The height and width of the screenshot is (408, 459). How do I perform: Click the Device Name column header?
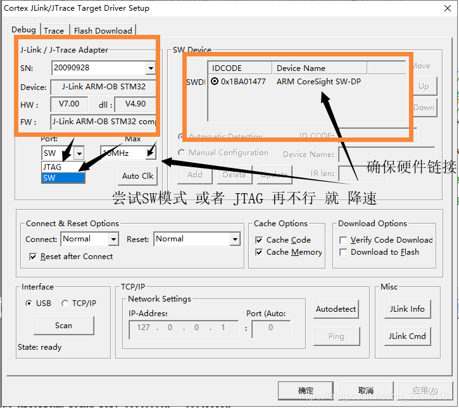pyautogui.click(x=319, y=68)
